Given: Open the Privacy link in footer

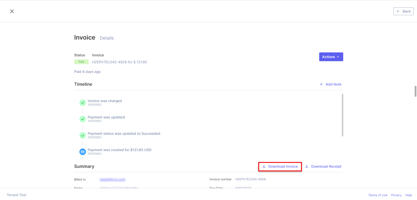Looking at the screenshot, I should pyautogui.click(x=396, y=195).
